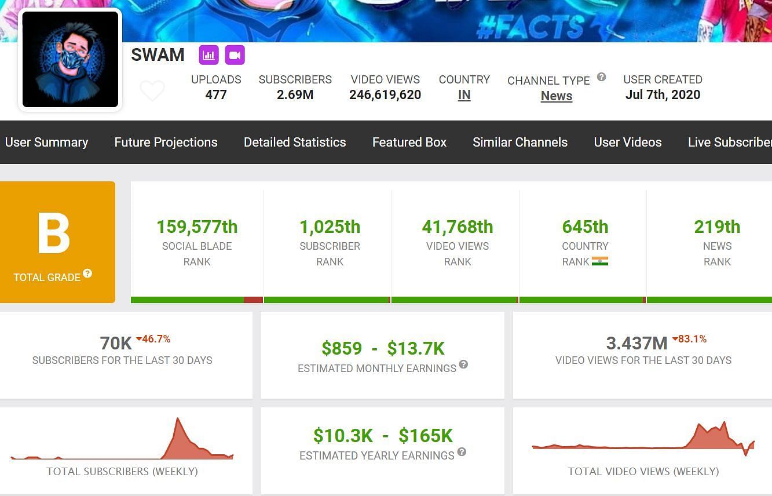Image resolution: width=772 pixels, height=496 pixels.
Task: Click the India flag next to Country Rank
Action: point(600,261)
